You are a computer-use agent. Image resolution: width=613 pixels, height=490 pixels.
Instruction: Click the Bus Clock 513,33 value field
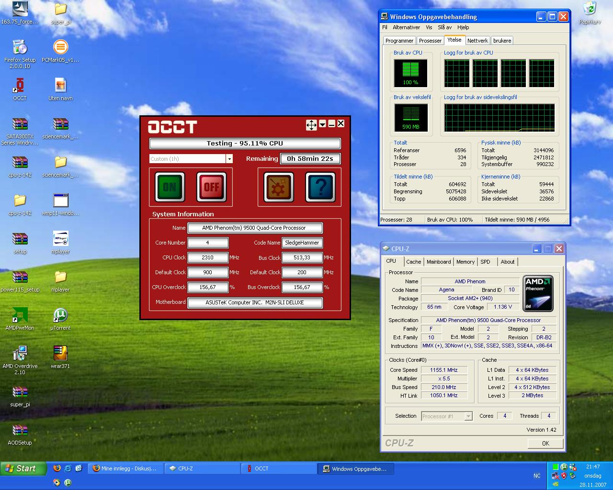pos(302,257)
